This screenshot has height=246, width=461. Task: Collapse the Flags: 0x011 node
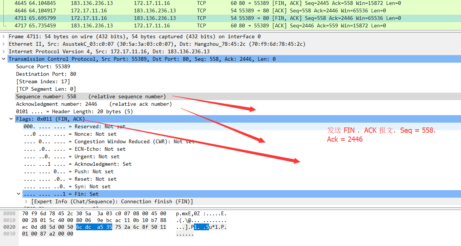click(x=11, y=119)
